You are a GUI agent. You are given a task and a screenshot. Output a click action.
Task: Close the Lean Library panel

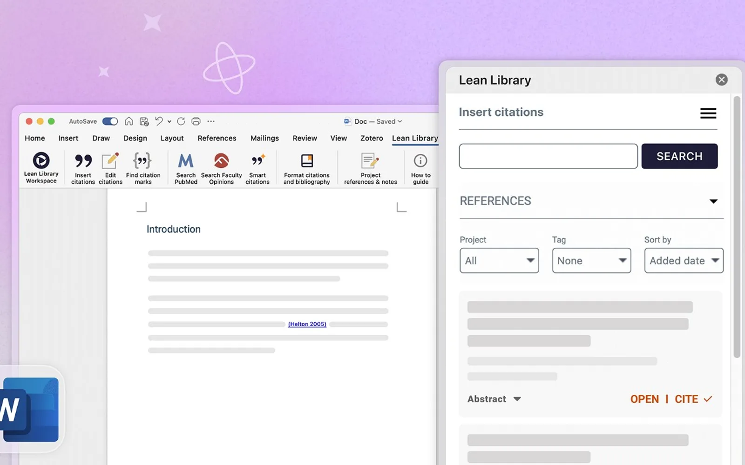tap(722, 80)
